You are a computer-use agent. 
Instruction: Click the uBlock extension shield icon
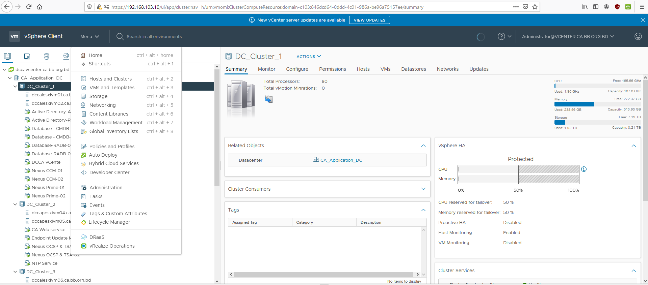617,7
